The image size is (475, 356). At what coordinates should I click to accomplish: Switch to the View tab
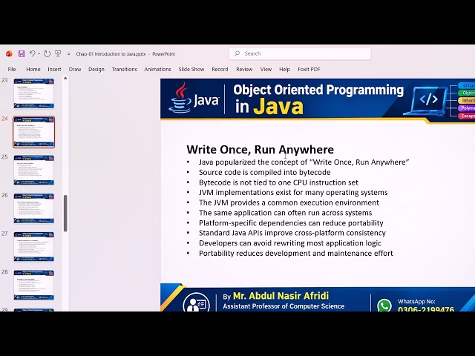click(x=266, y=69)
